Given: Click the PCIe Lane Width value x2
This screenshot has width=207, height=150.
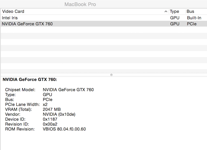Looking at the screenshot, I should pyautogui.click(x=45, y=105).
